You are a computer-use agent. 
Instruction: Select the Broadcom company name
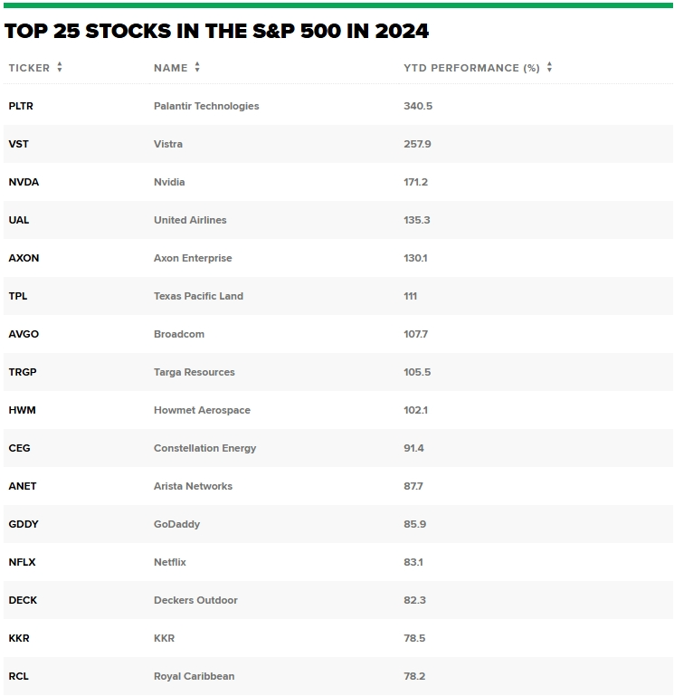coord(179,334)
